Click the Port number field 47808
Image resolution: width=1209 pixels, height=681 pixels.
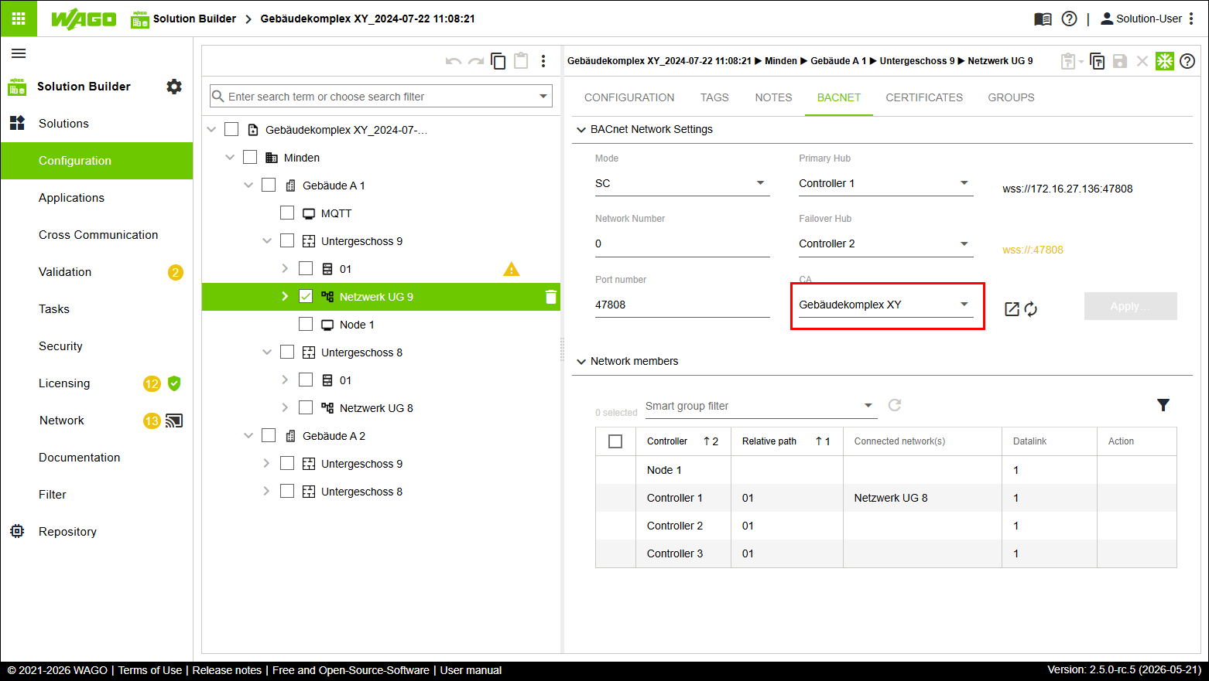(x=682, y=305)
